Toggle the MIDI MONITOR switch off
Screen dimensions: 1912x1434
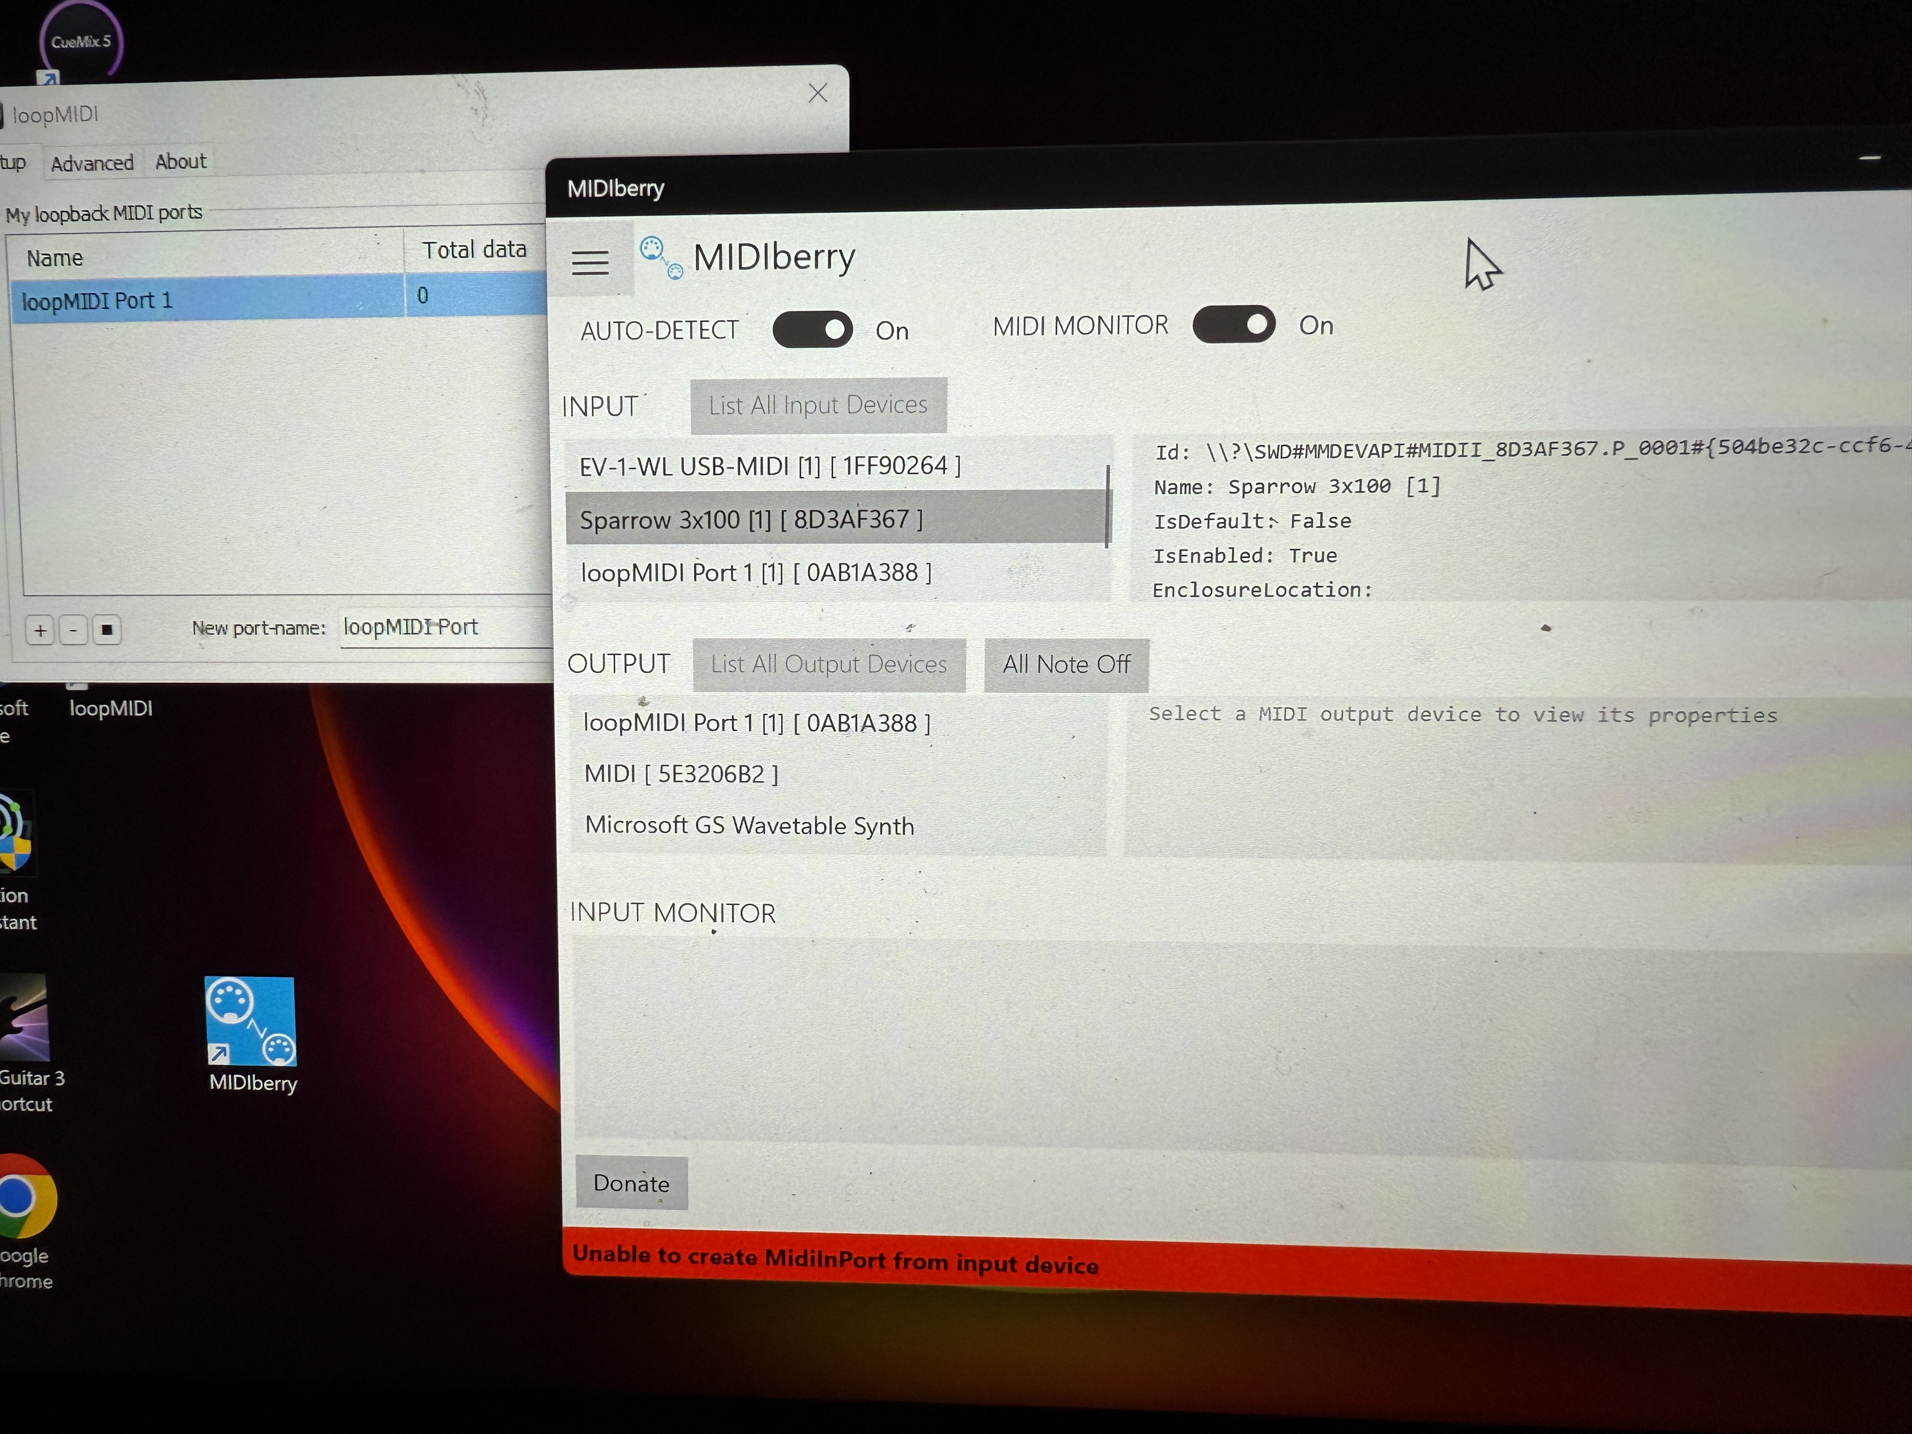coord(1233,325)
